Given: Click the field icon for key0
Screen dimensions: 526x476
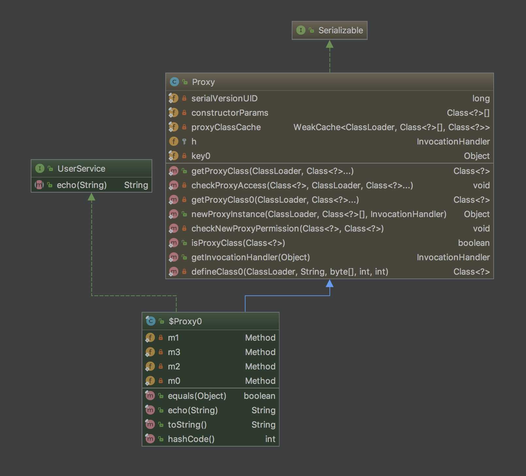Looking at the screenshot, I should tap(173, 156).
